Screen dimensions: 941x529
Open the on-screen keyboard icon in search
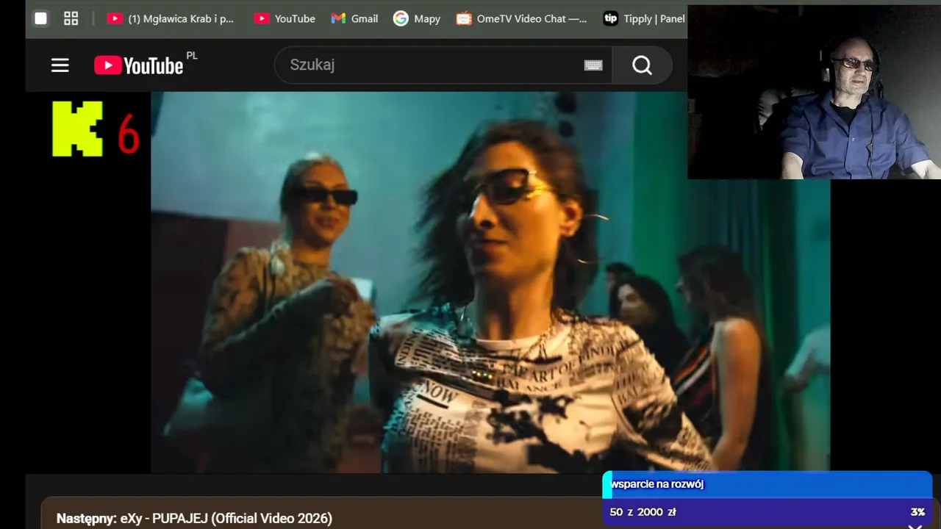[x=593, y=65]
